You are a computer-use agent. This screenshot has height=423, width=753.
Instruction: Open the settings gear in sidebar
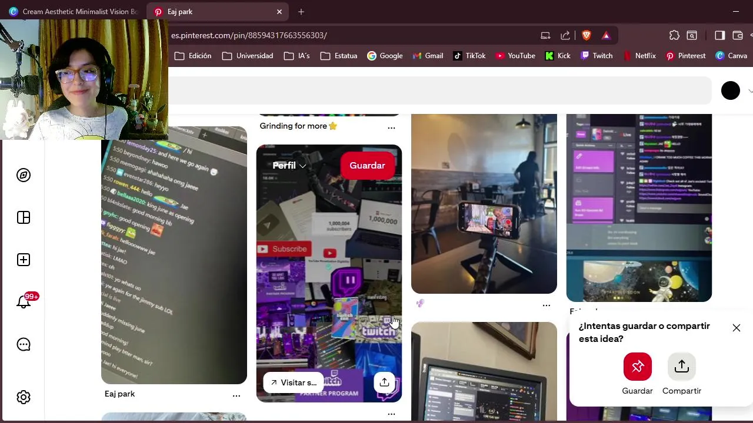pyautogui.click(x=24, y=397)
